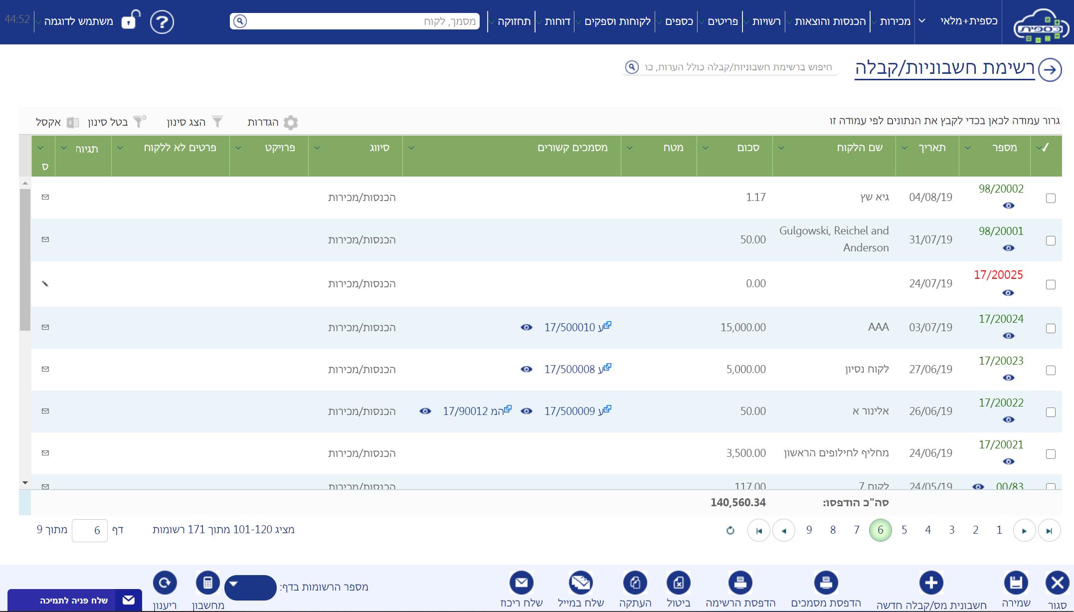Screen dimensions: 1074x612
Task: Go to page 5
Action: pyautogui.click(x=904, y=530)
